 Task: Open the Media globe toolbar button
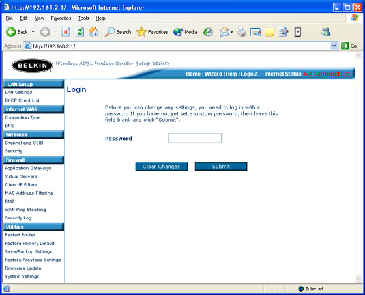(185, 32)
